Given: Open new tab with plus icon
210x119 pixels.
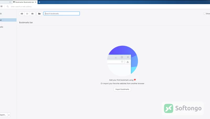Looking at the screenshot, I should click(39, 2).
